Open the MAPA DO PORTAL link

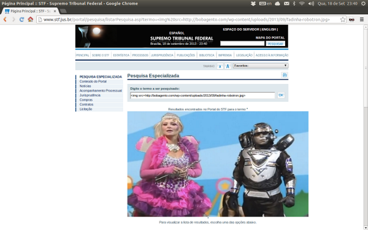pos(270,37)
